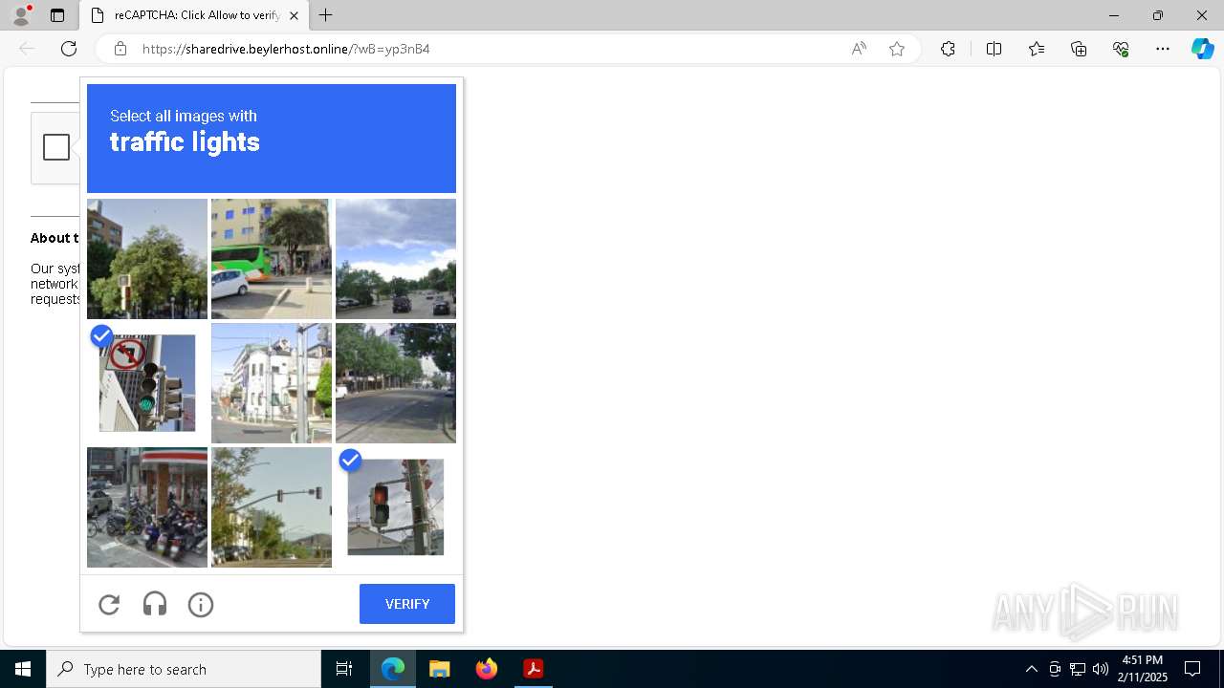Screen dimensions: 1224x688
Task: Add this page to favorites star
Action: pyautogui.click(x=897, y=49)
